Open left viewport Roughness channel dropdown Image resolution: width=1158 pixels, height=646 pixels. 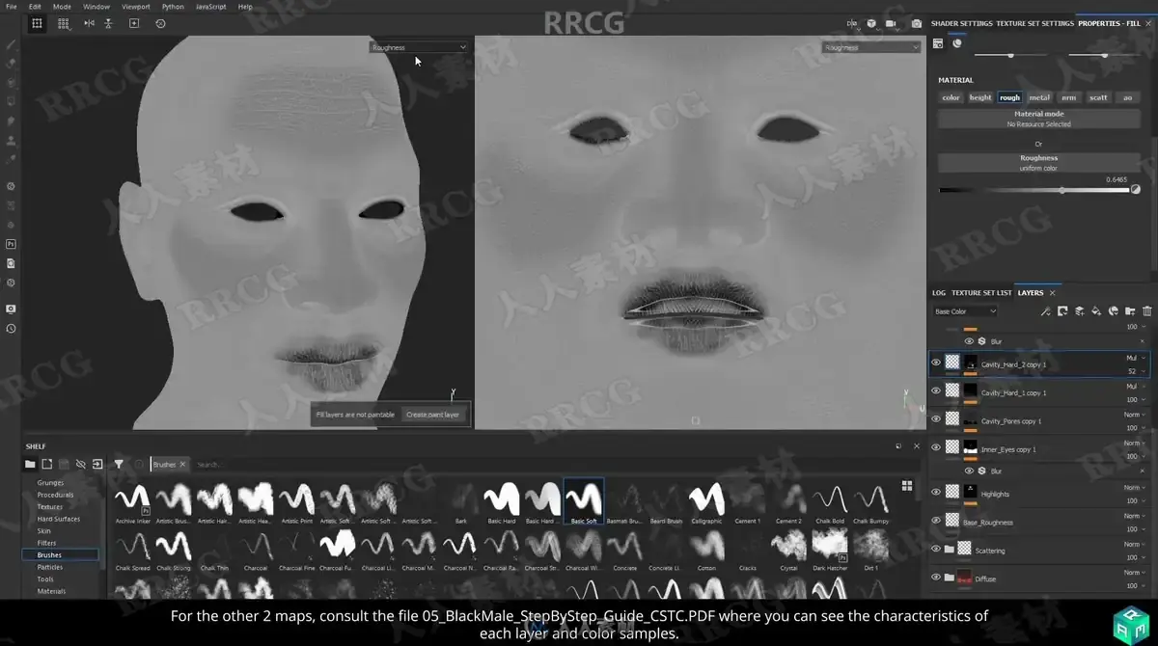pos(419,47)
